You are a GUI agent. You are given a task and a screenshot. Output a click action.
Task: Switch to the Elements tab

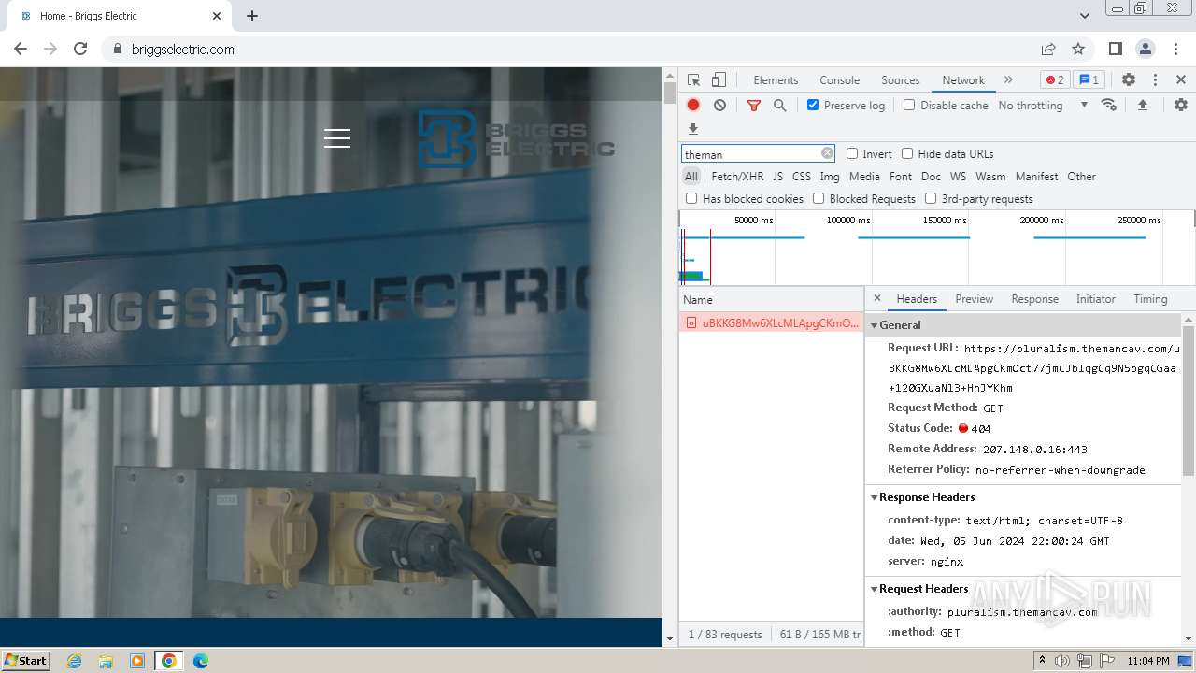coord(776,79)
